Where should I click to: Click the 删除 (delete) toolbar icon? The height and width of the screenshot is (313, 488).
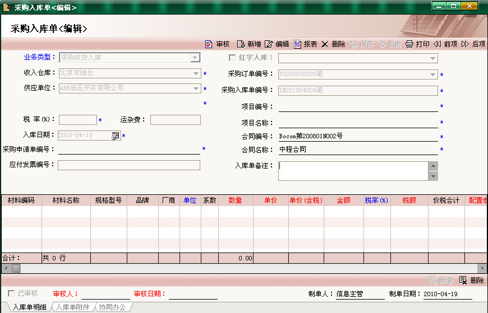(325, 44)
